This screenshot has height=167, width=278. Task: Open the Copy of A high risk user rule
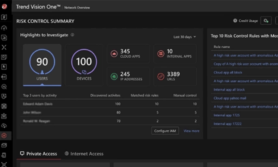point(246,64)
